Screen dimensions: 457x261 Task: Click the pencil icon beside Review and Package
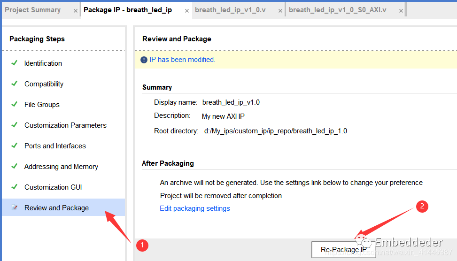pos(15,207)
